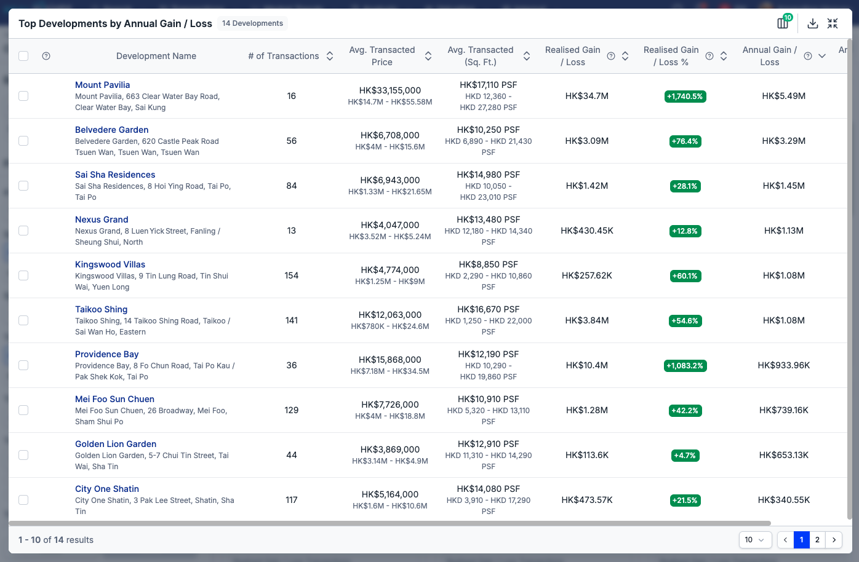The height and width of the screenshot is (562, 859).
Task: Click the horizontal scrollbar under the table
Action: [x=390, y=524]
